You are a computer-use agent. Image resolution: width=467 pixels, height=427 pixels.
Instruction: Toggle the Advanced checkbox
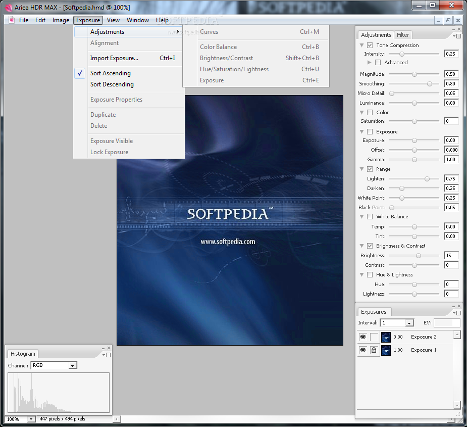tap(378, 62)
